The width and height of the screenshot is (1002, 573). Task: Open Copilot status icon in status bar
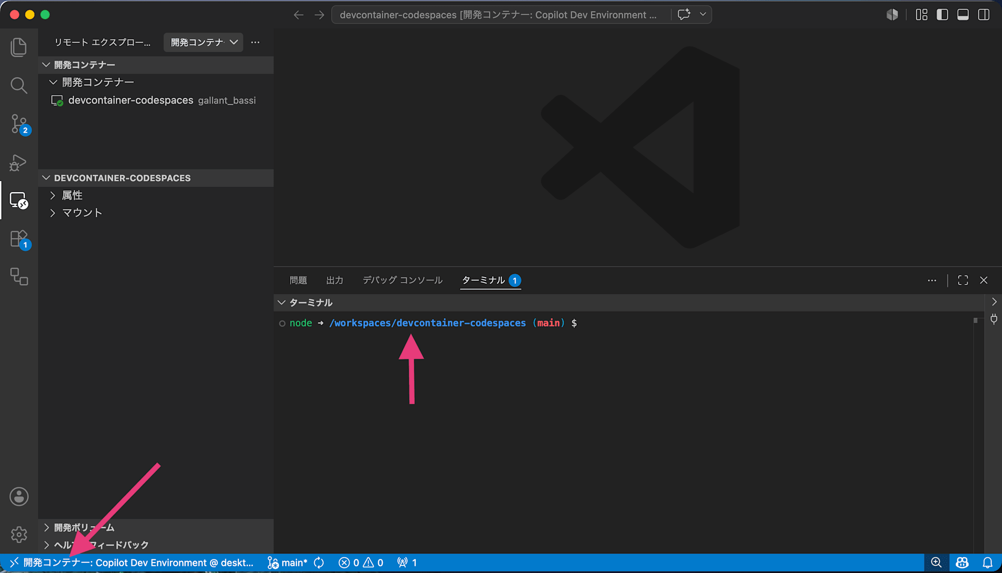pyautogui.click(x=962, y=562)
